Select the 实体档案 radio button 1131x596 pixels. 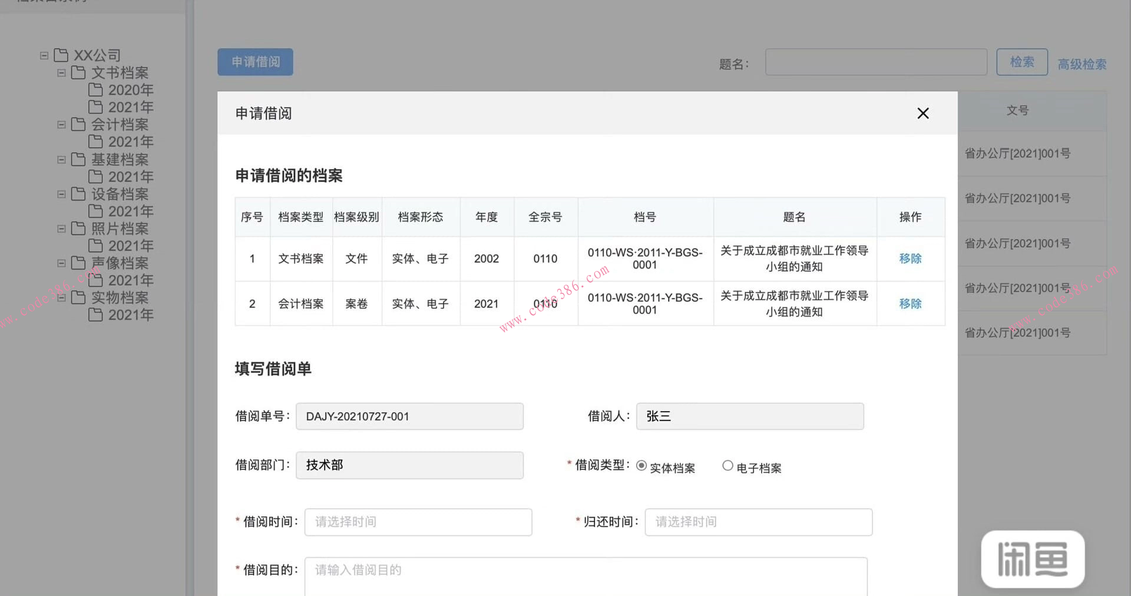641,465
